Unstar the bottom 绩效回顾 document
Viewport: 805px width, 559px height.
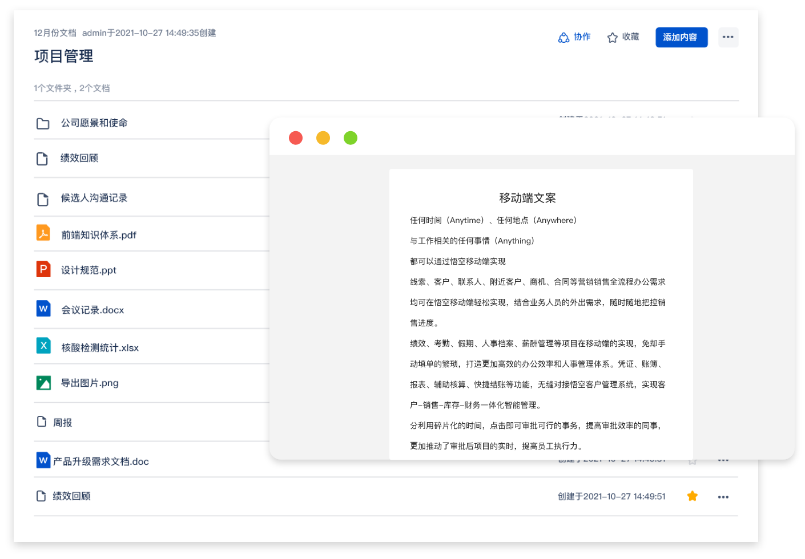[x=693, y=496]
